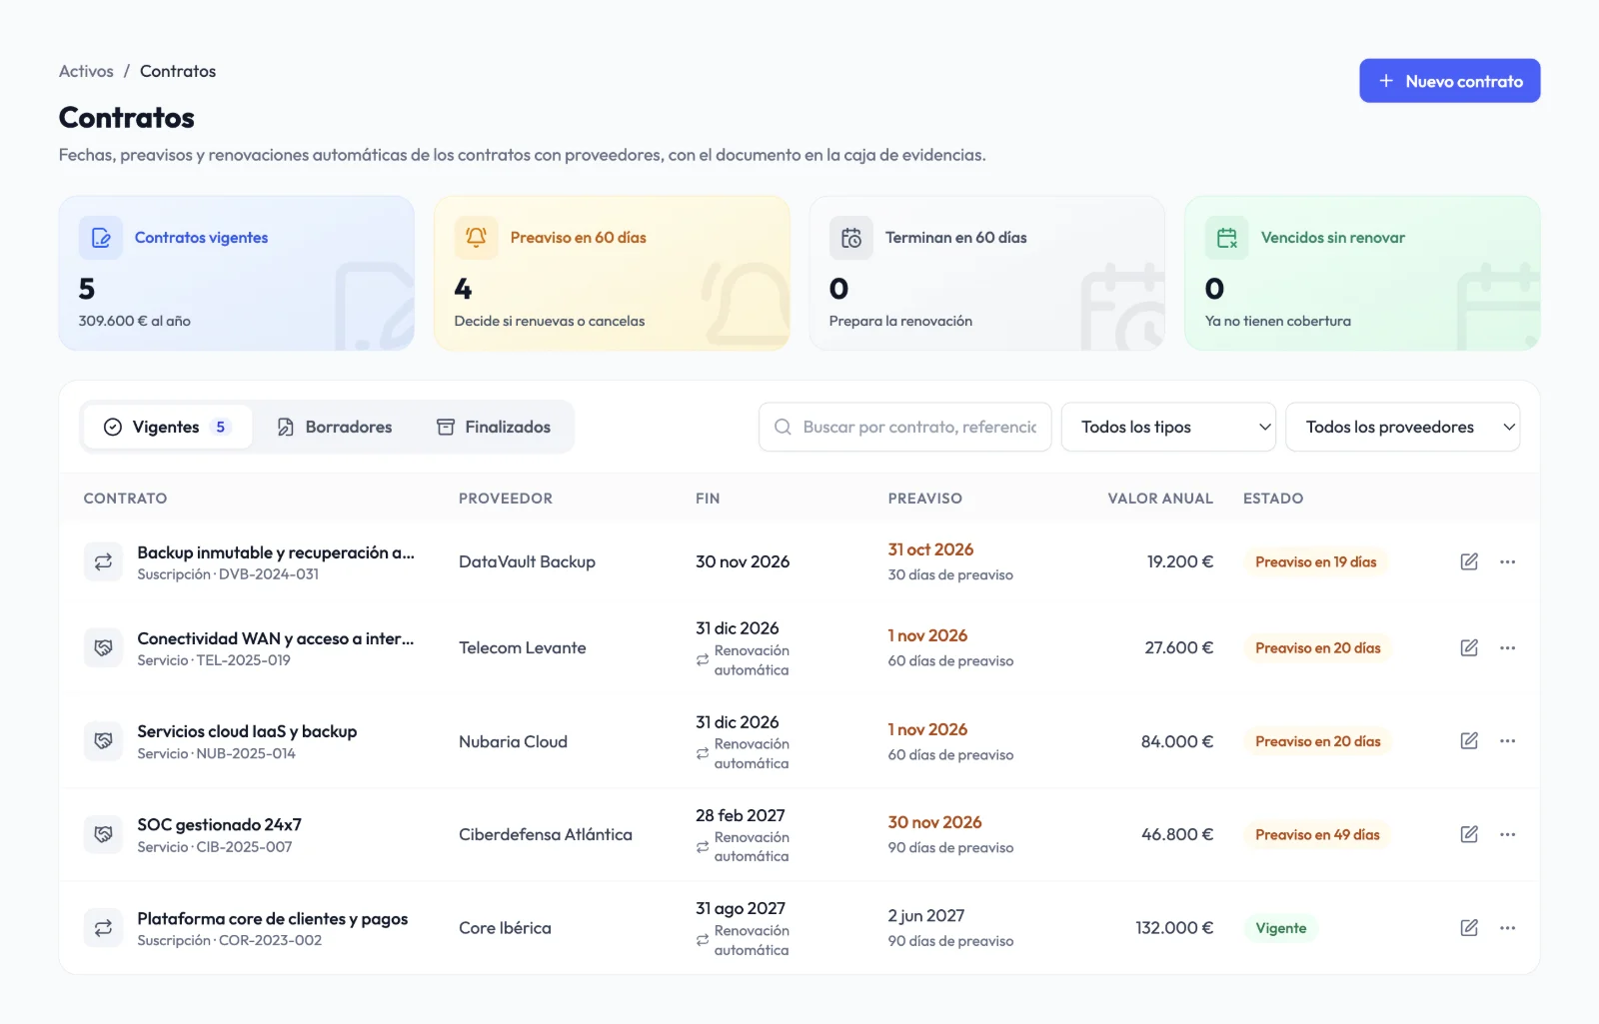Click the Preaviso en 19 días status badge
Viewport: 1599px width, 1024px height.
pos(1315,562)
